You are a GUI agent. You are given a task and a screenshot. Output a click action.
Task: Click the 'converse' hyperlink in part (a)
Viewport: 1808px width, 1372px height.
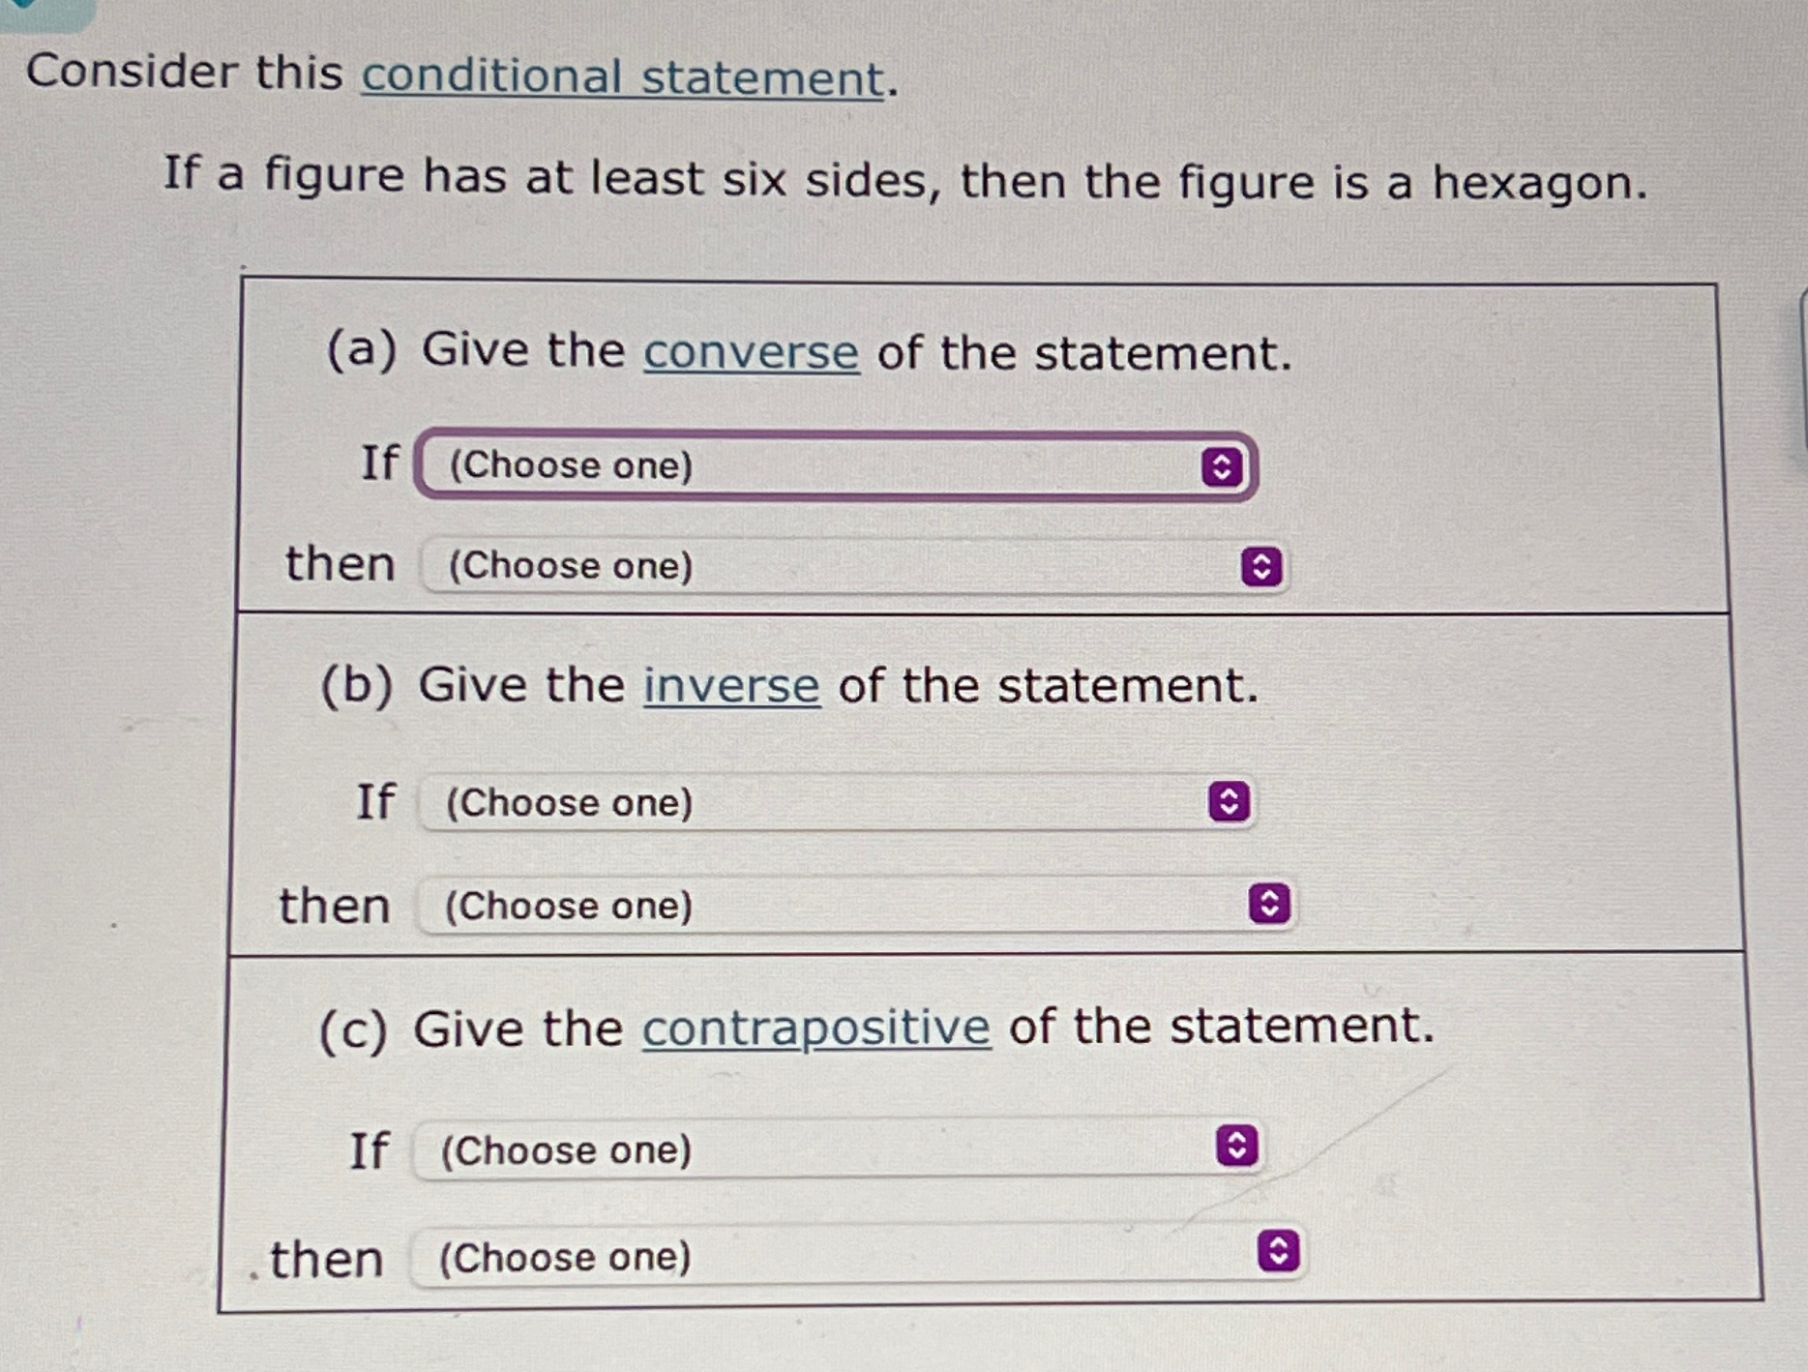click(752, 354)
